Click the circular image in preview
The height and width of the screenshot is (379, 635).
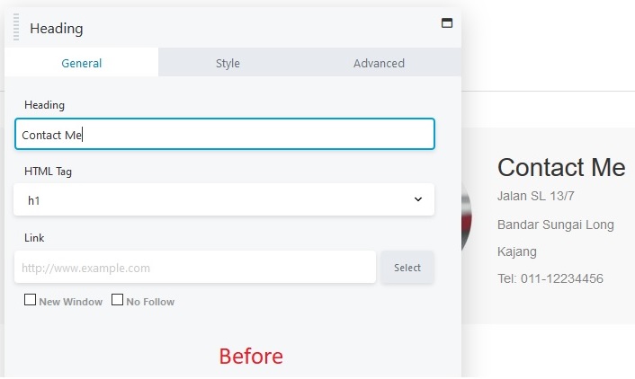(467, 220)
